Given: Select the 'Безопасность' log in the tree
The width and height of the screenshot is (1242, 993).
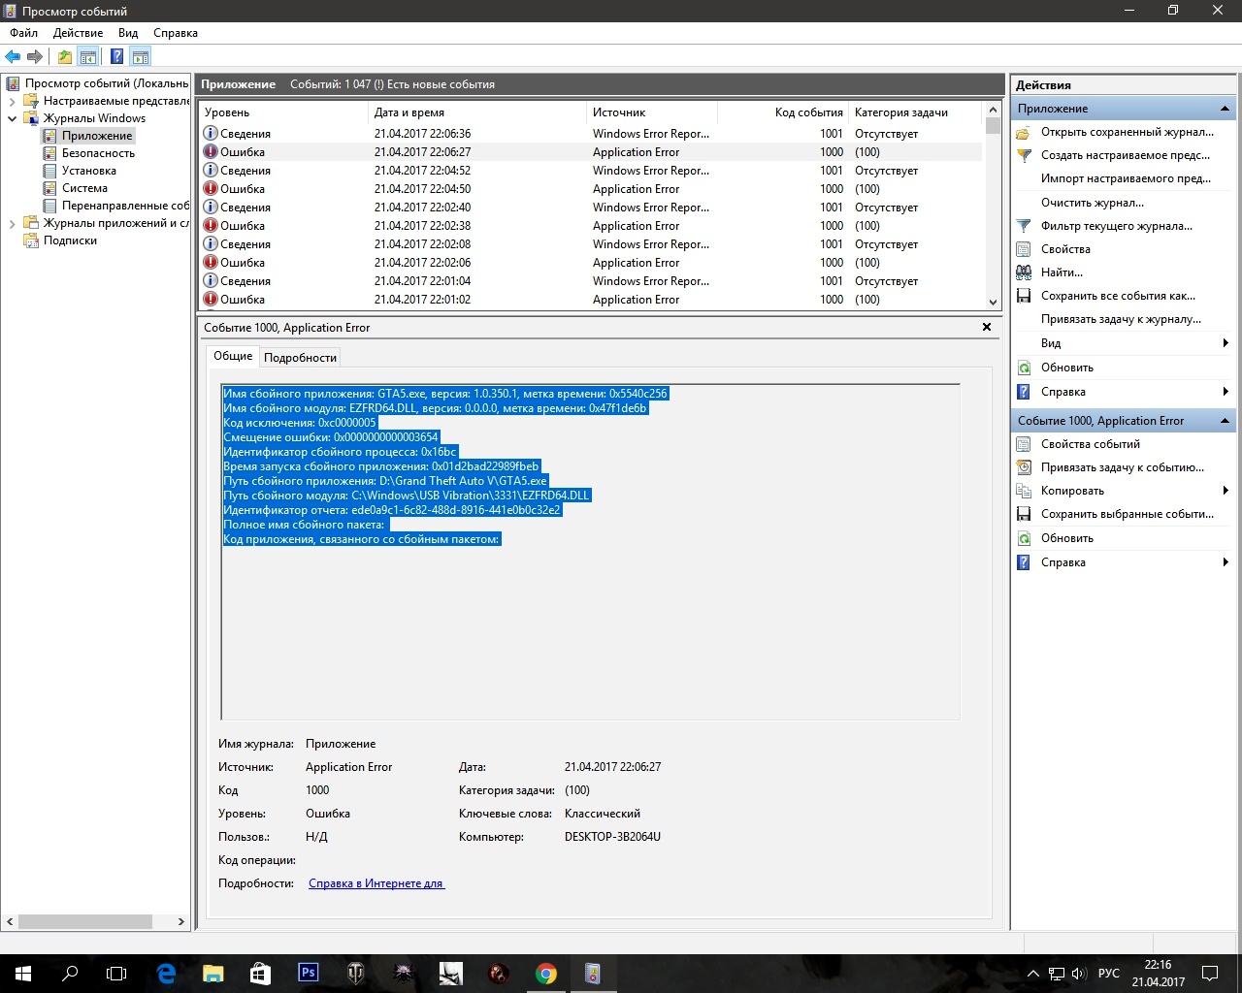Looking at the screenshot, I should [x=98, y=153].
